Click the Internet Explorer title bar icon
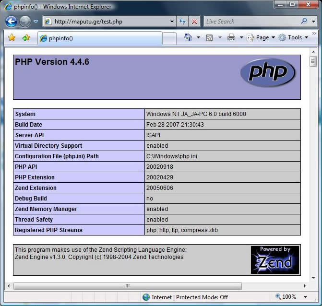 coord(8,7)
